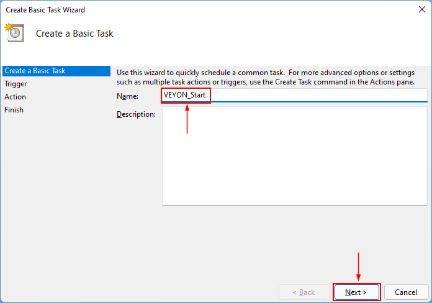Click the Name label

128,96
